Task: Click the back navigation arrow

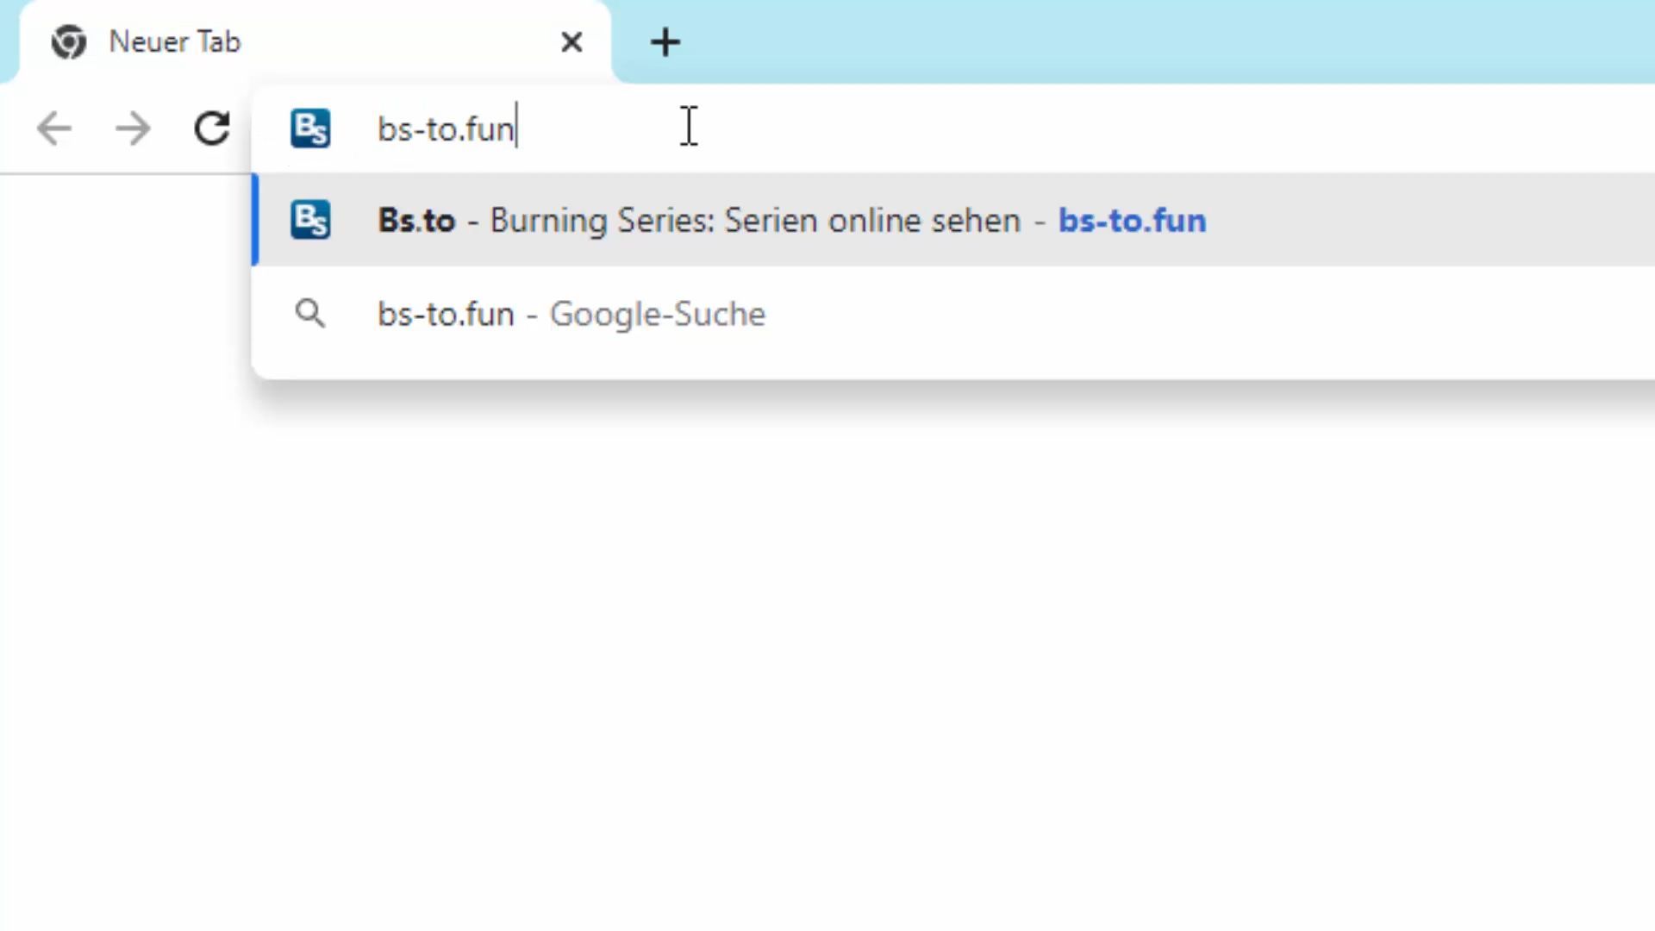Action: click(x=53, y=129)
